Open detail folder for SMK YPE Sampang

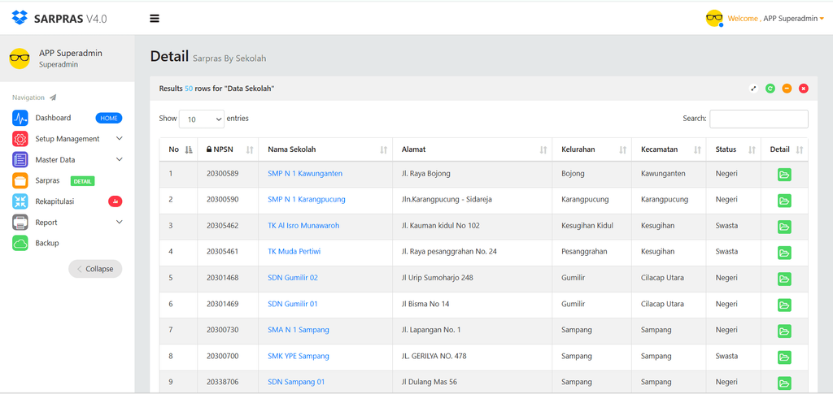(784, 357)
